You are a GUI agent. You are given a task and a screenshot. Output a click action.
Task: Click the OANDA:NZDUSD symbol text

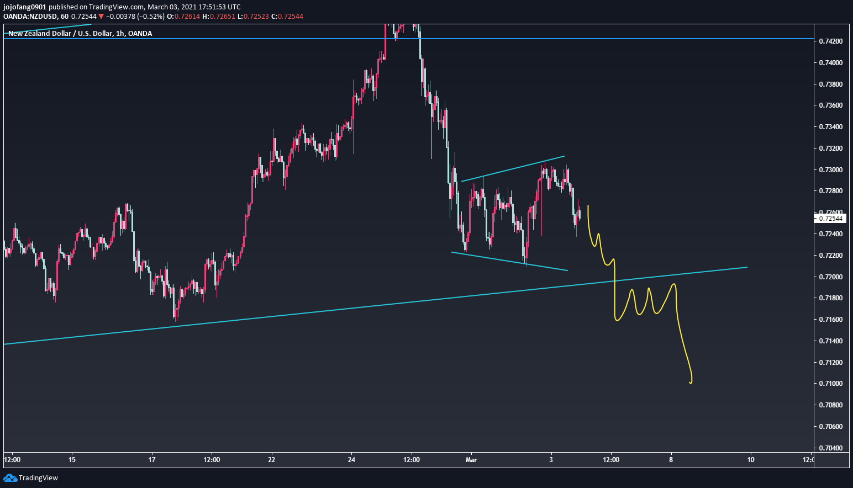[x=30, y=17]
